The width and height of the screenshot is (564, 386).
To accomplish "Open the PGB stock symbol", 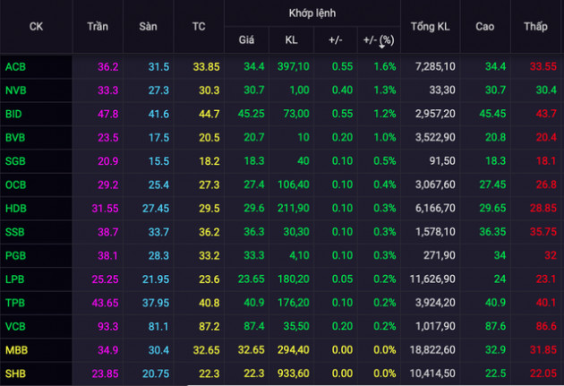I will pyautogui.click(x=15, y=256).
